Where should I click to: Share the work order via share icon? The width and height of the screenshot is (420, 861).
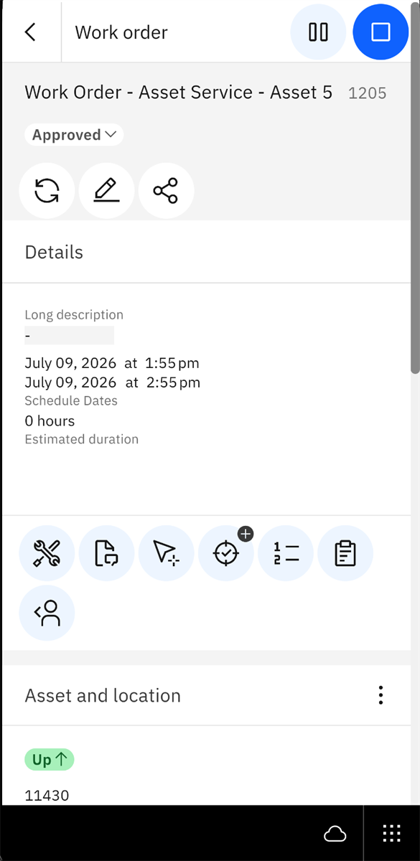click(166, 191)
